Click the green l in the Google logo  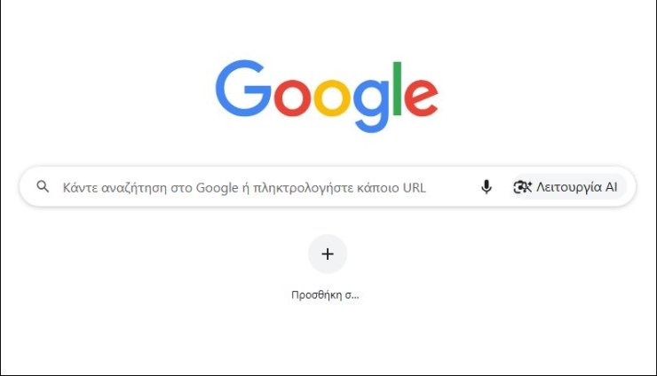[397, 89]
